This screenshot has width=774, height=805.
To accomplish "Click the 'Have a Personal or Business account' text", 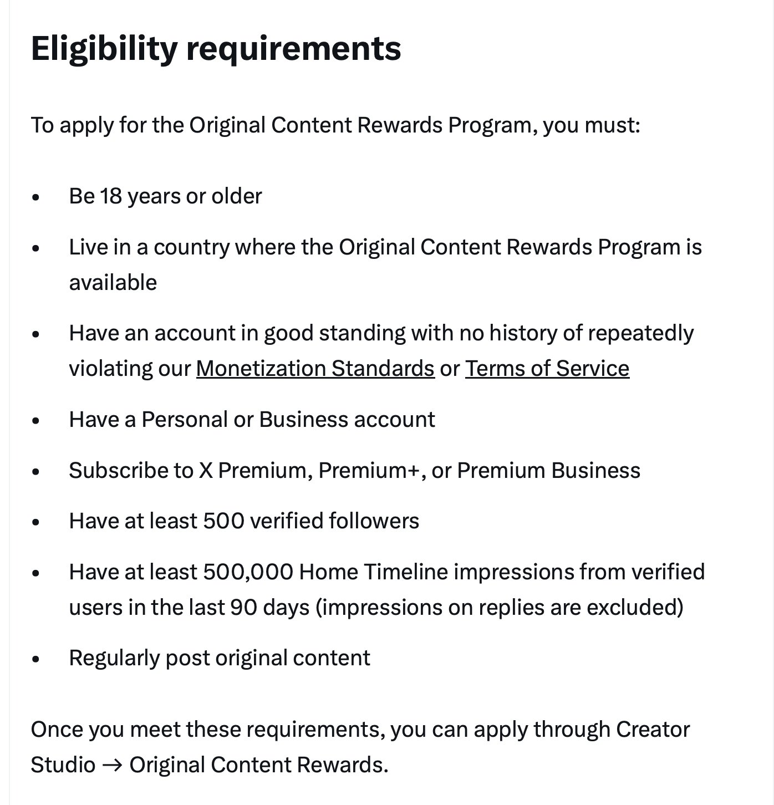I will click(x=252, y=420).
